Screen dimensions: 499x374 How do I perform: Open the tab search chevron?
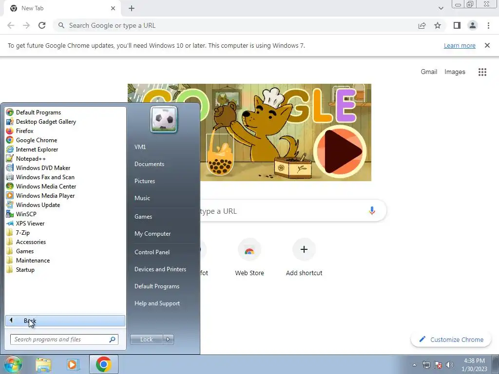tap(441, 8)
